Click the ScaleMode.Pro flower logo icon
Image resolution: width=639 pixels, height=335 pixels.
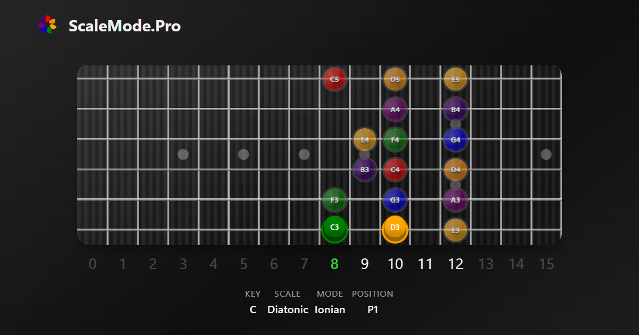point(47,25)
